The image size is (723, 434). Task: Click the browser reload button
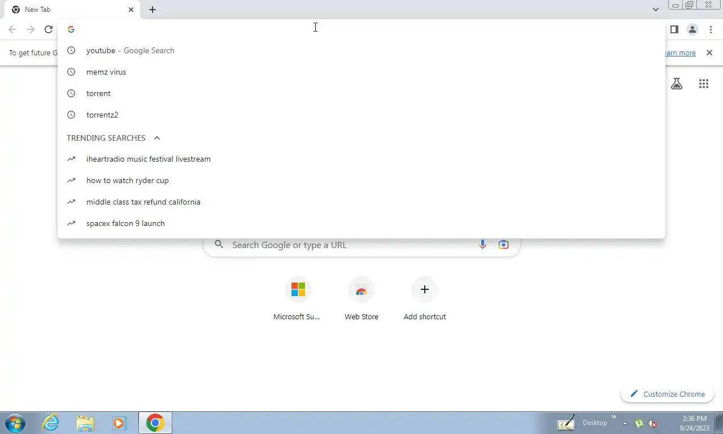coord(49,29)
